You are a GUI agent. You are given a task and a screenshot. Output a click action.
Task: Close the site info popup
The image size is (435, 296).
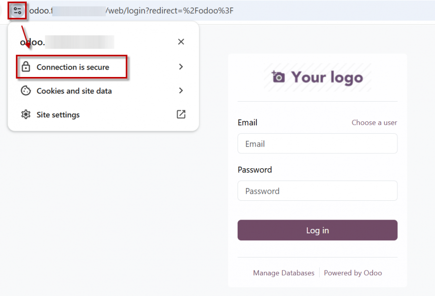click(x=181, y=42)
